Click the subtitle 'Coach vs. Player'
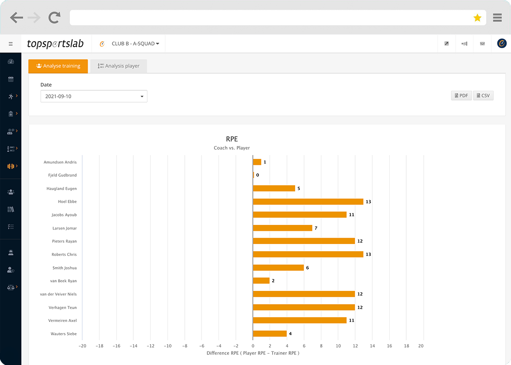This screenshot has height=365, width=511. point(232,148)
